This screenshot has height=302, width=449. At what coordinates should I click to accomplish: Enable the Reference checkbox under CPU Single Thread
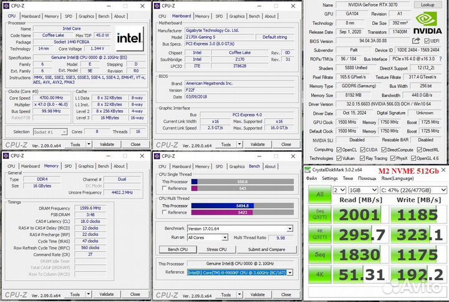coord(165,188)
